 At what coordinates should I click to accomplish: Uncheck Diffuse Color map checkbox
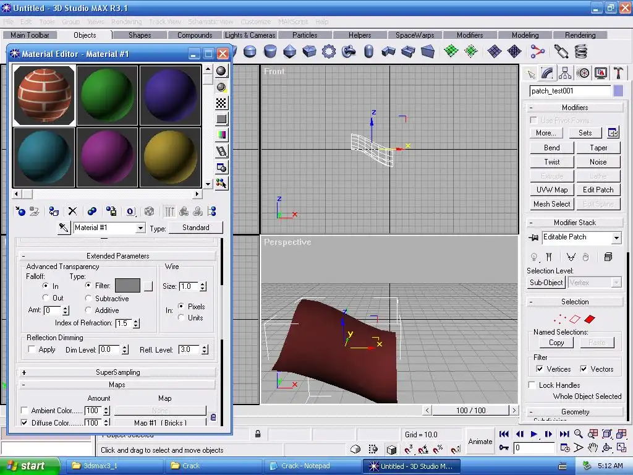[24, 422]
